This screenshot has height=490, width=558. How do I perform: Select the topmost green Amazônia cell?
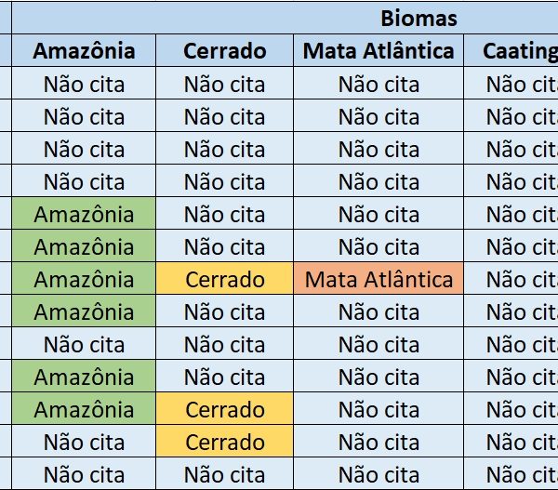84,214
